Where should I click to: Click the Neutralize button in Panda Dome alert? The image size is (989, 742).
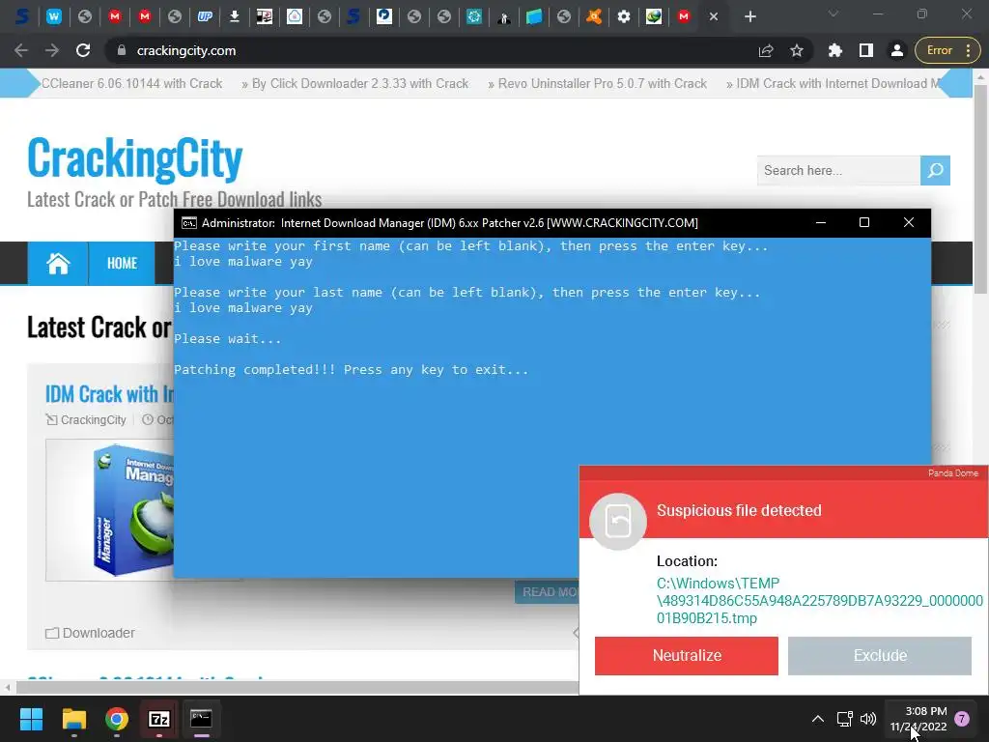pyautogui.click(x=687, y=656)
